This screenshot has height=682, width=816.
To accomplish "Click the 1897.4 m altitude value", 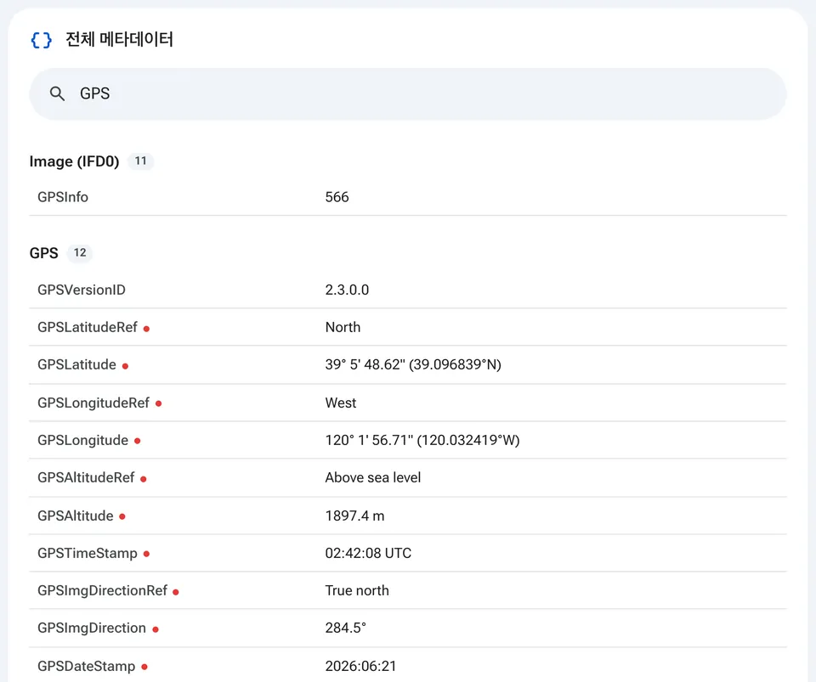I will pos(354,516).
